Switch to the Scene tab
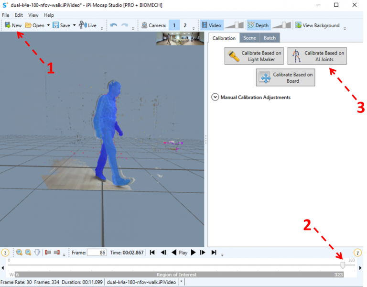 pos(249,38)
